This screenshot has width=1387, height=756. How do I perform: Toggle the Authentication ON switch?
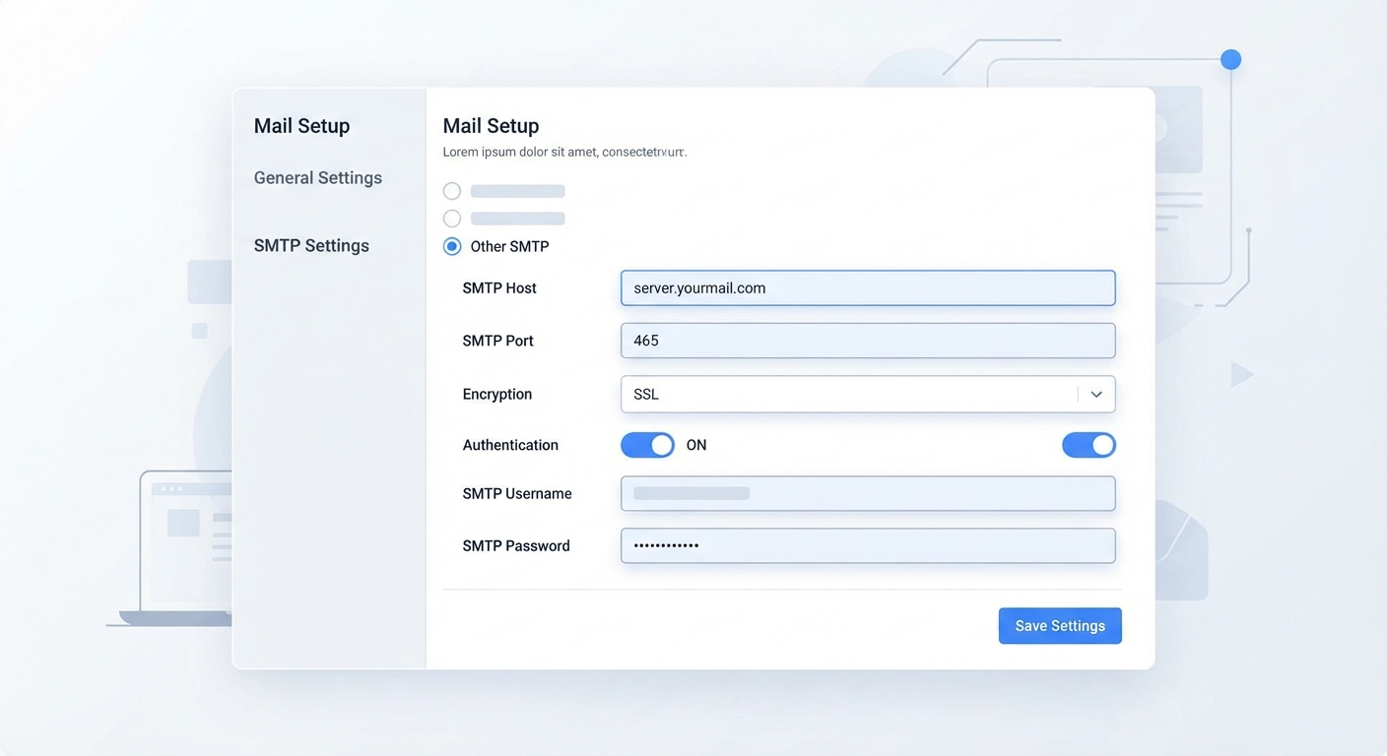tap(647, 445)
